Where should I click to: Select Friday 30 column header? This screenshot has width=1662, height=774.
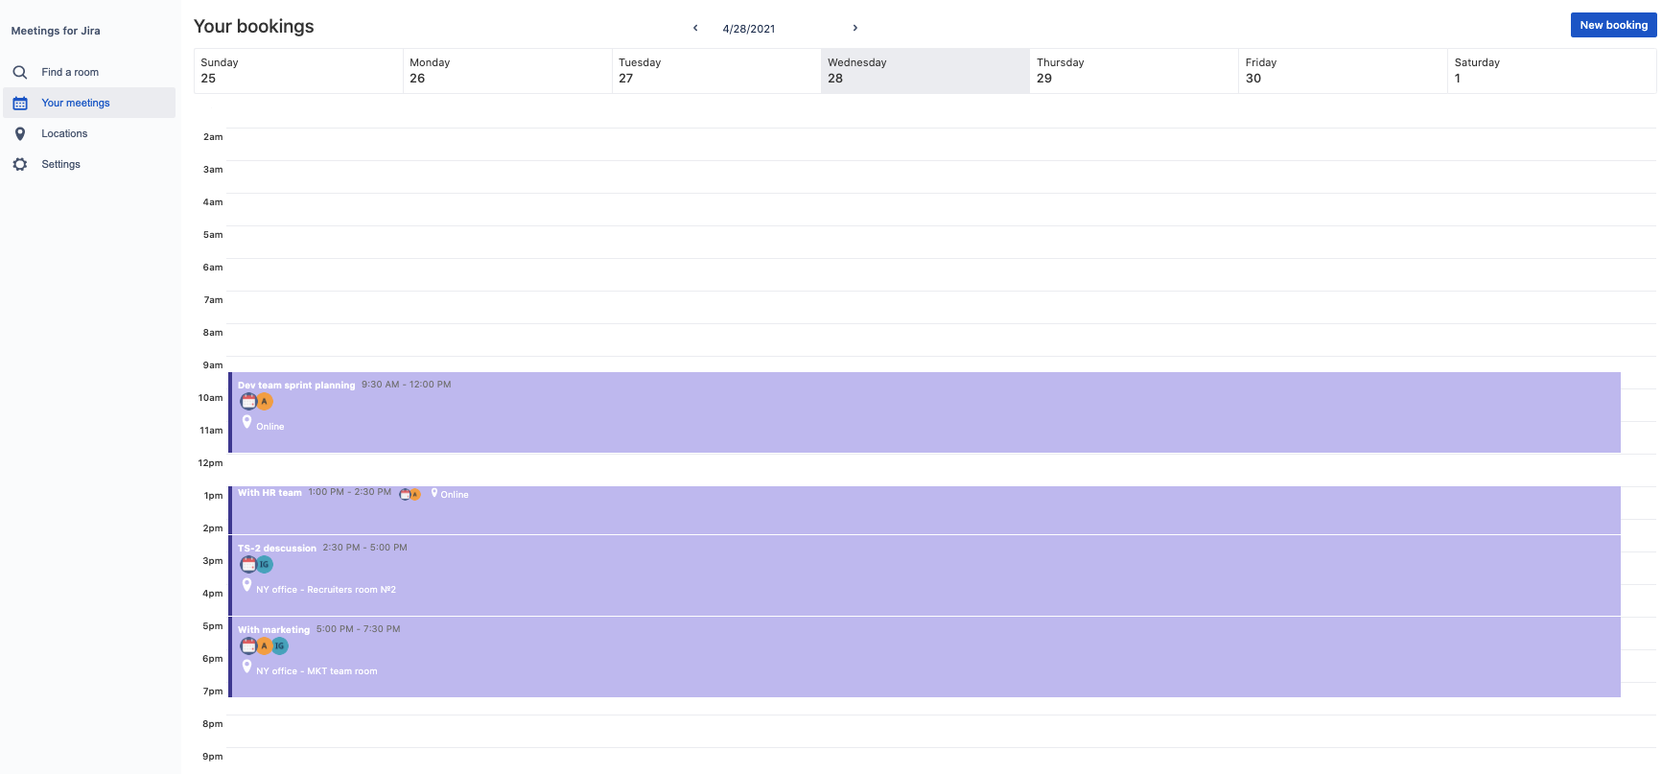tap(1343, 71)
